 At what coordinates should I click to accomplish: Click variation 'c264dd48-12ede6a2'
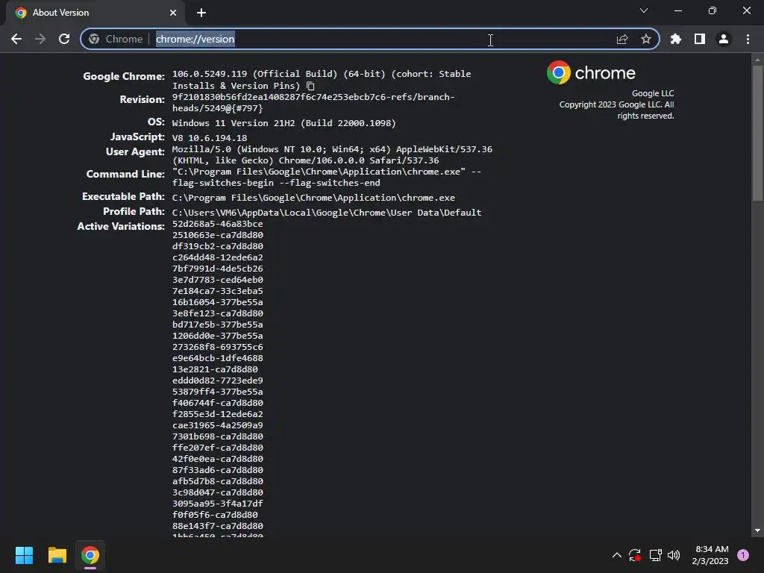click(217, 257)
